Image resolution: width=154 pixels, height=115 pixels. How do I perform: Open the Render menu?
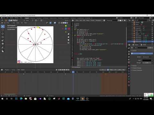coord(12,18)
